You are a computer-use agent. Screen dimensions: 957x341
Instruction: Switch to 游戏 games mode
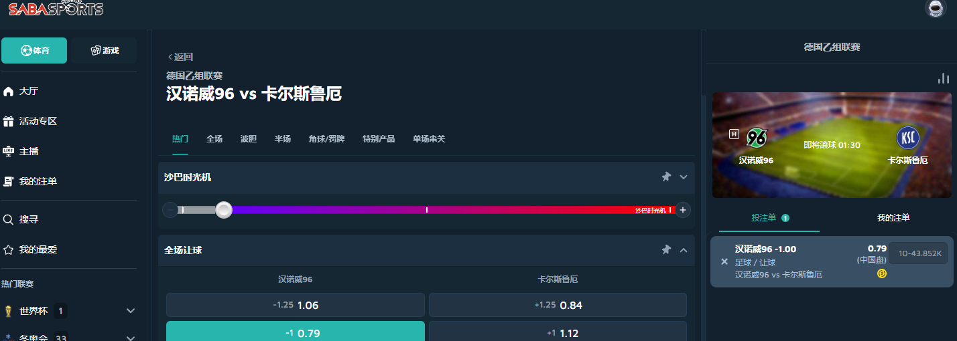pyautogui.click(x=105, y=50)
